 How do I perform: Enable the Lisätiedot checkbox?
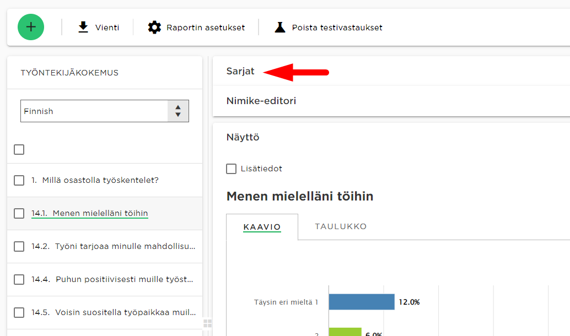point(231,169)
